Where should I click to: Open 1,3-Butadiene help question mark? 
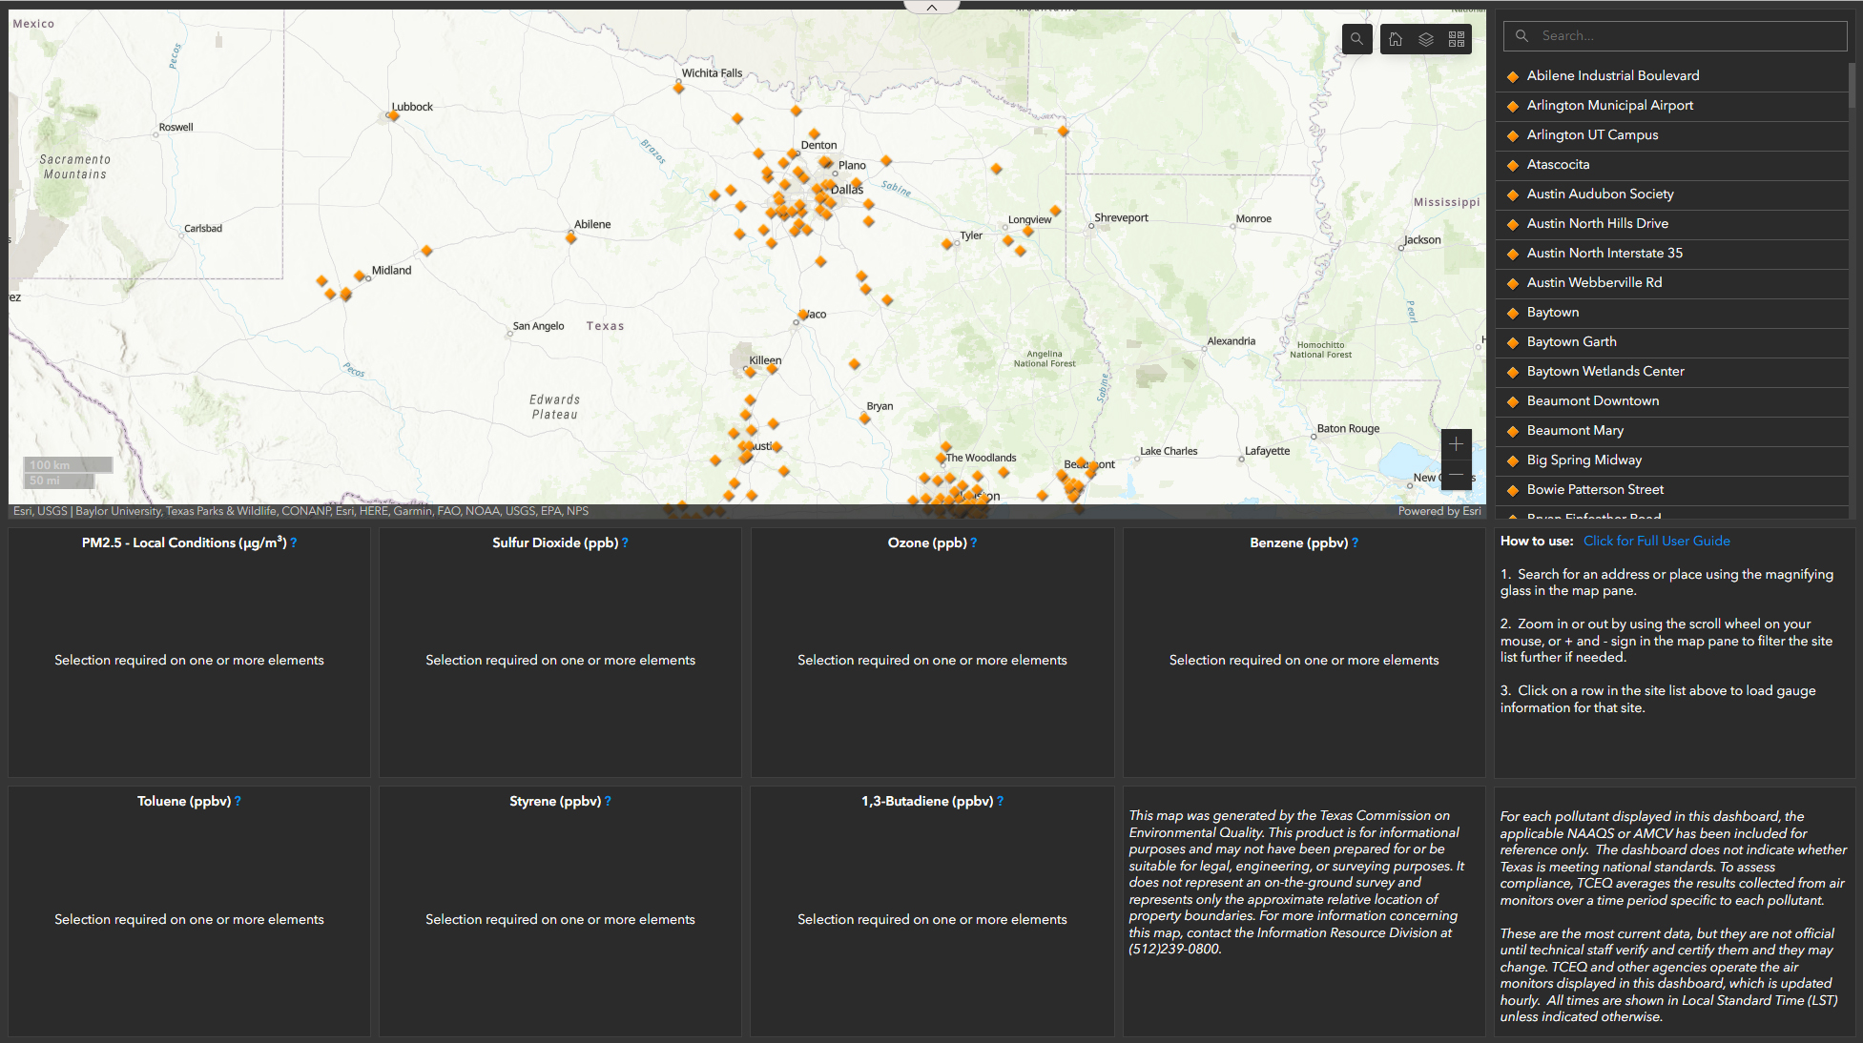click(x=1000, y=801)
